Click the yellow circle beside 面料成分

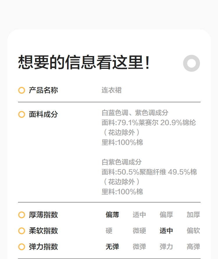click(22, 114)
